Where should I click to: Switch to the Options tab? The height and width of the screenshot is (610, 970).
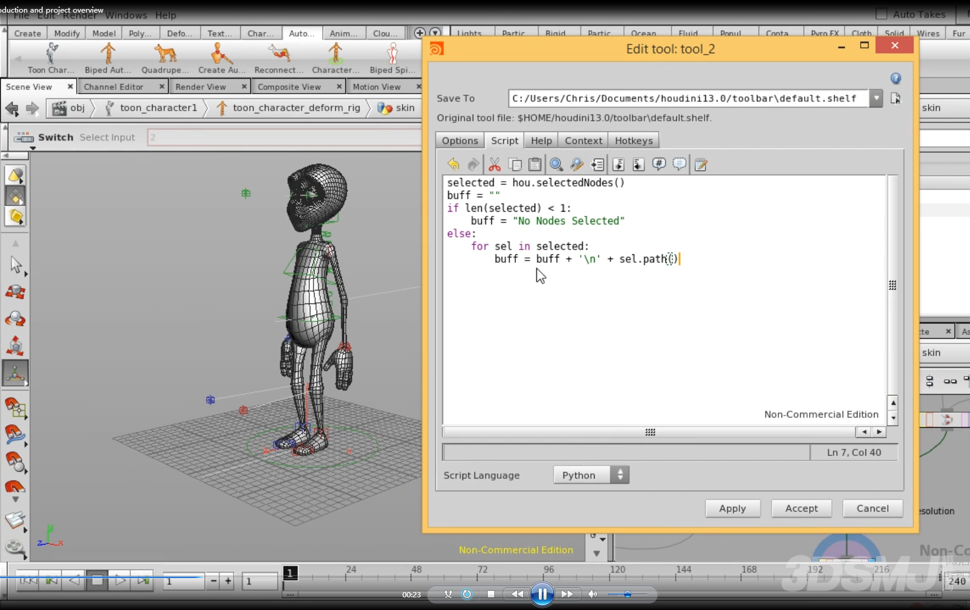460,140
